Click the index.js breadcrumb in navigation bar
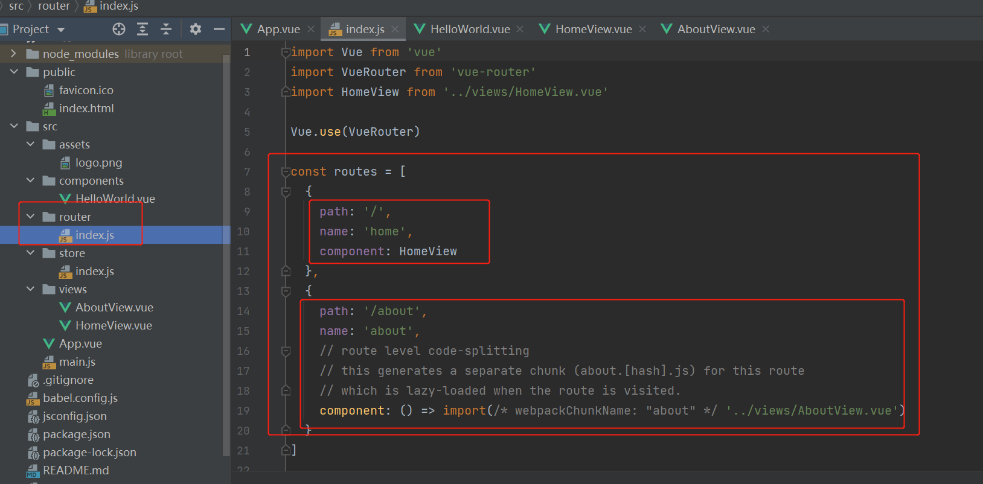Screen dimensions: 983x484 [111, 6]
